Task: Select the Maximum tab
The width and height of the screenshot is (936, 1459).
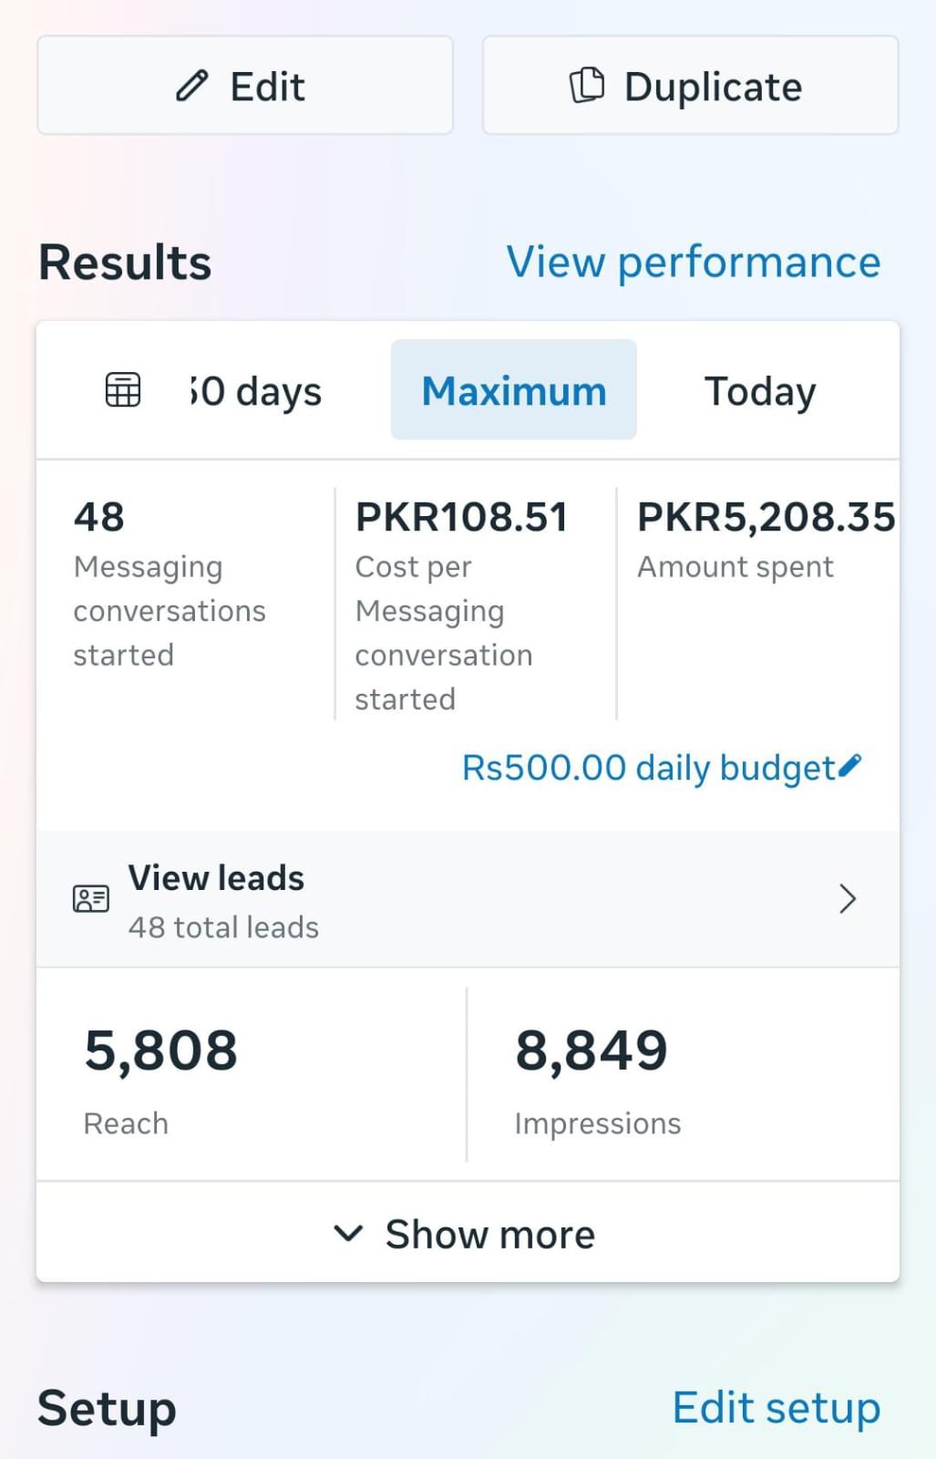Action: point(513,389)
